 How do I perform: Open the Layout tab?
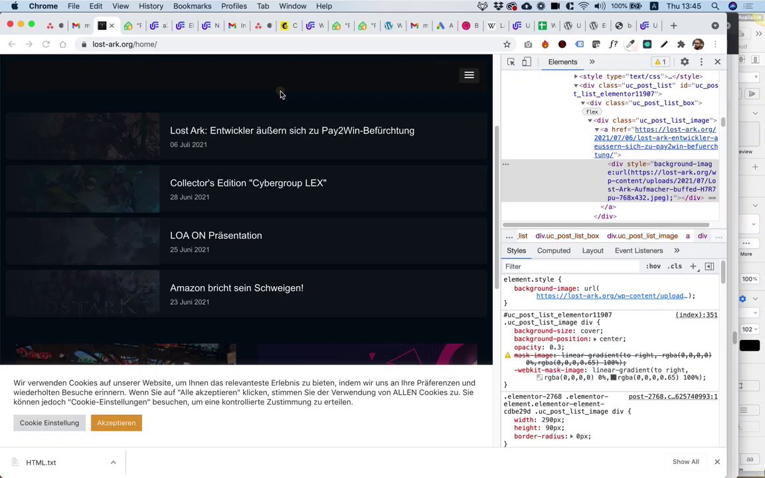click(x=593, y=251)
